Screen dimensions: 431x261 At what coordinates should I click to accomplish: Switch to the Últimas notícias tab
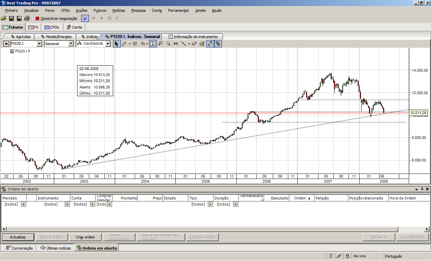pos(56,248)
